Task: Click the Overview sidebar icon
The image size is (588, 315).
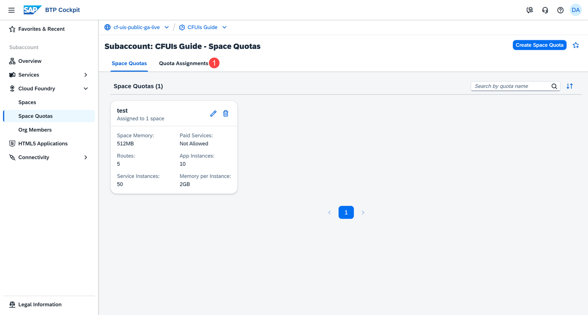Action: (x=12, y=61)
